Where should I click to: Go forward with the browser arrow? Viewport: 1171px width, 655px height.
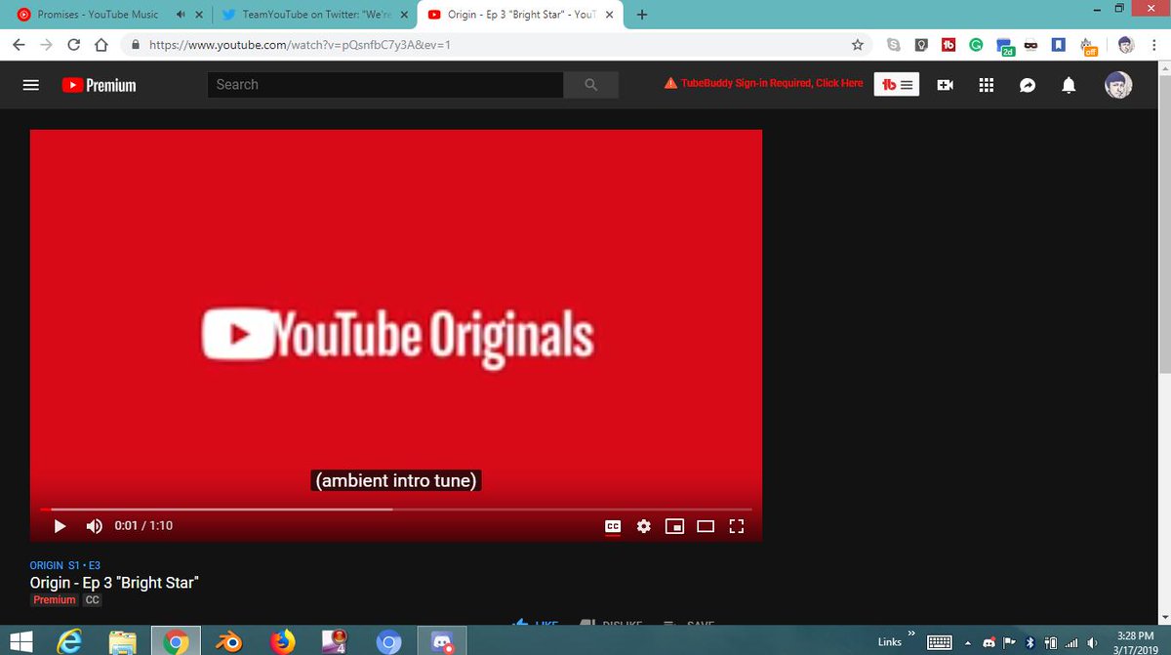[x=46, y=45]
